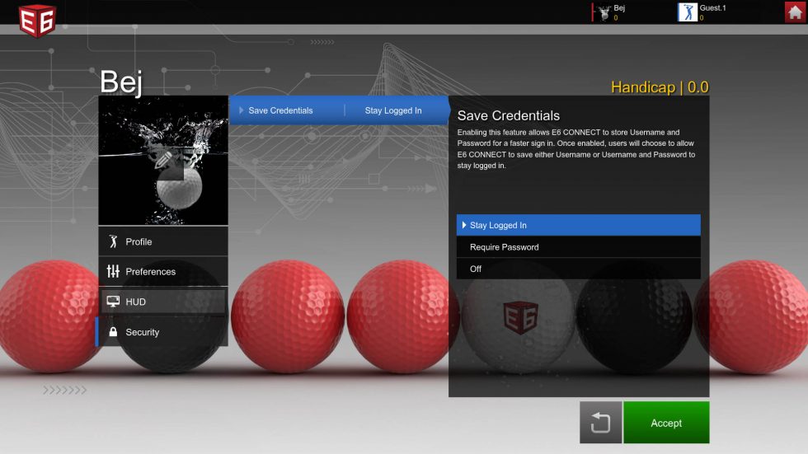
Task: Edit profile picture with pencil icon
Action: (163, 160)
